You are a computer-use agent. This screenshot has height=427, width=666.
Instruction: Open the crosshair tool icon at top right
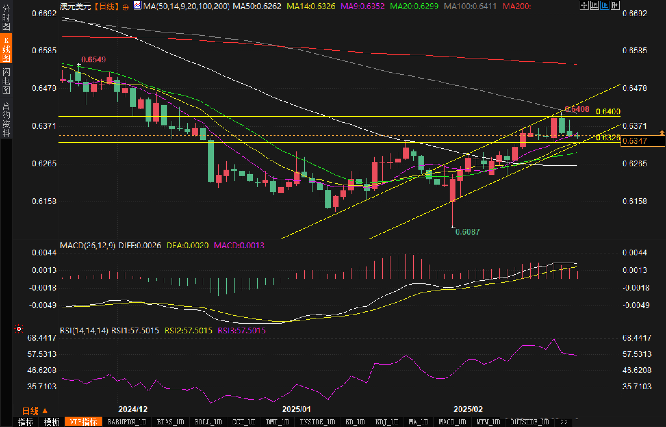[x=584, y=5]
